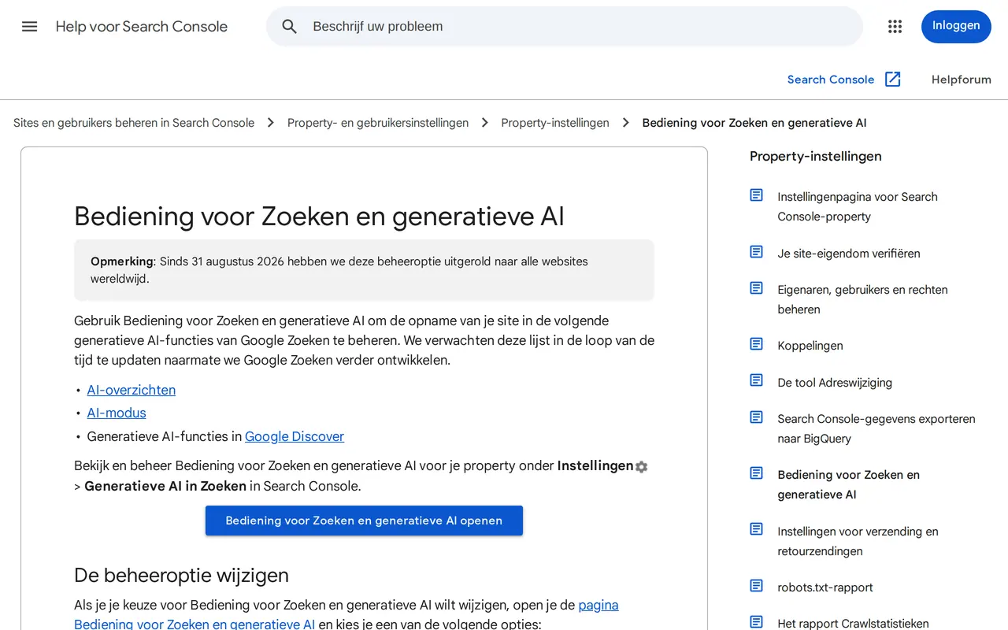1008x630 pixels.
Task: Click article icon beside robots.txt-rapport
Action: coord(756,586)
